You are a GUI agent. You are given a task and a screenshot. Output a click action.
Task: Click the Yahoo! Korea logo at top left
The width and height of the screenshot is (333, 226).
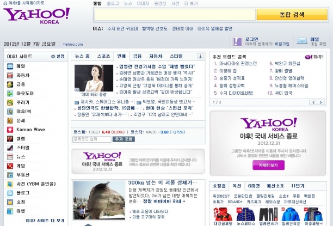tap(36, 16)
